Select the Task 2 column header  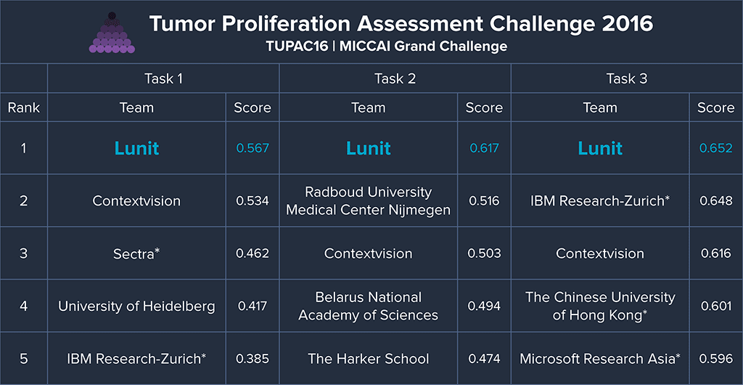[395, 78]
